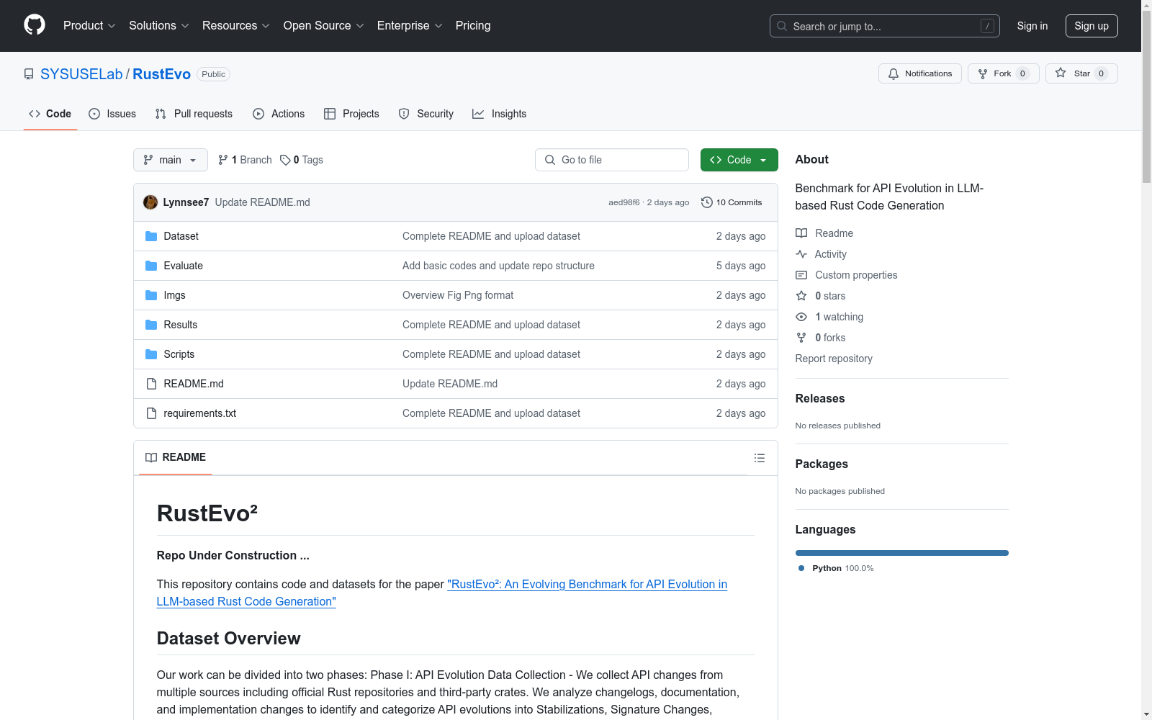Click the Activity link in About
This screenshot has width=1152, height=720.
tap(830, 254)
